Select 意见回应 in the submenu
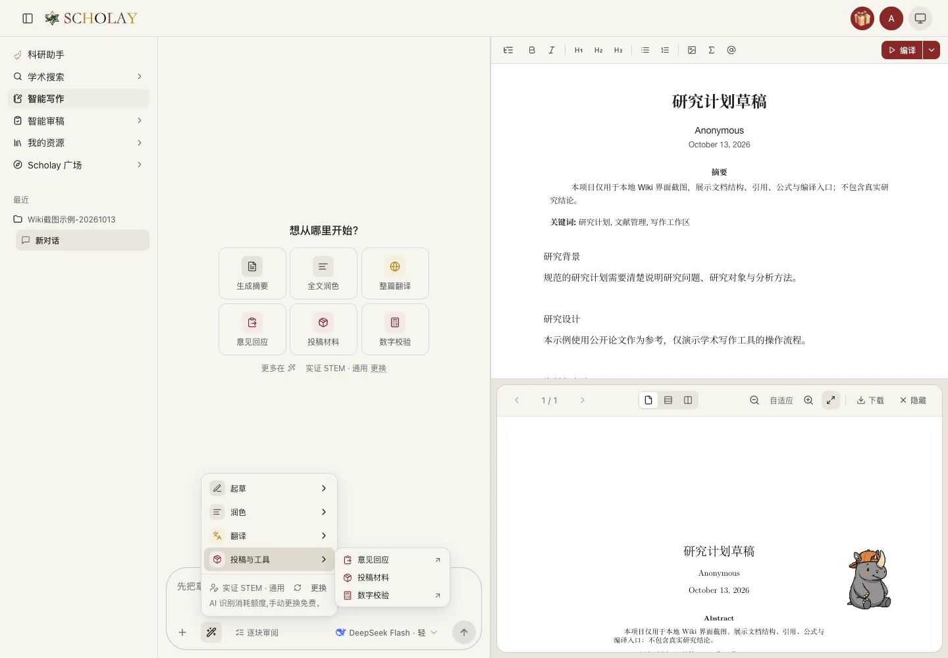Screen dimensions: 948x658 pyautogui.click(x=392, y=560)
